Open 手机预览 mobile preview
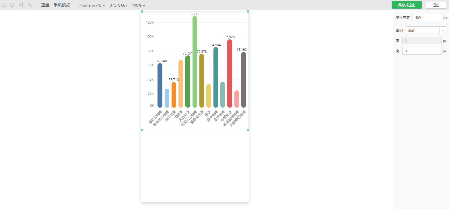The width and height of the screenshot is (449, 209). pyautogui.click(x=62, y=5)
